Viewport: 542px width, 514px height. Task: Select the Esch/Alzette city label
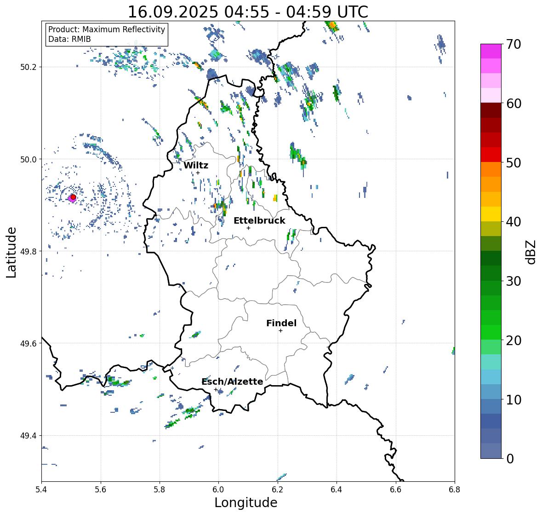pyautogui.click(x=232, y=381)
